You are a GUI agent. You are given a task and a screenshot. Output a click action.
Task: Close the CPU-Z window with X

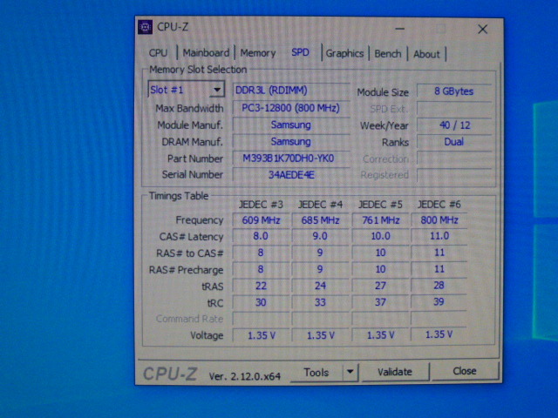tap(482, 29)
